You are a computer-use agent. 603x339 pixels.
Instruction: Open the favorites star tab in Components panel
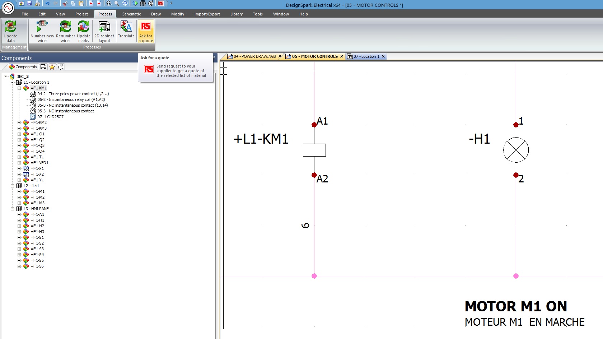pyautogui.click(x=52, y=67)
